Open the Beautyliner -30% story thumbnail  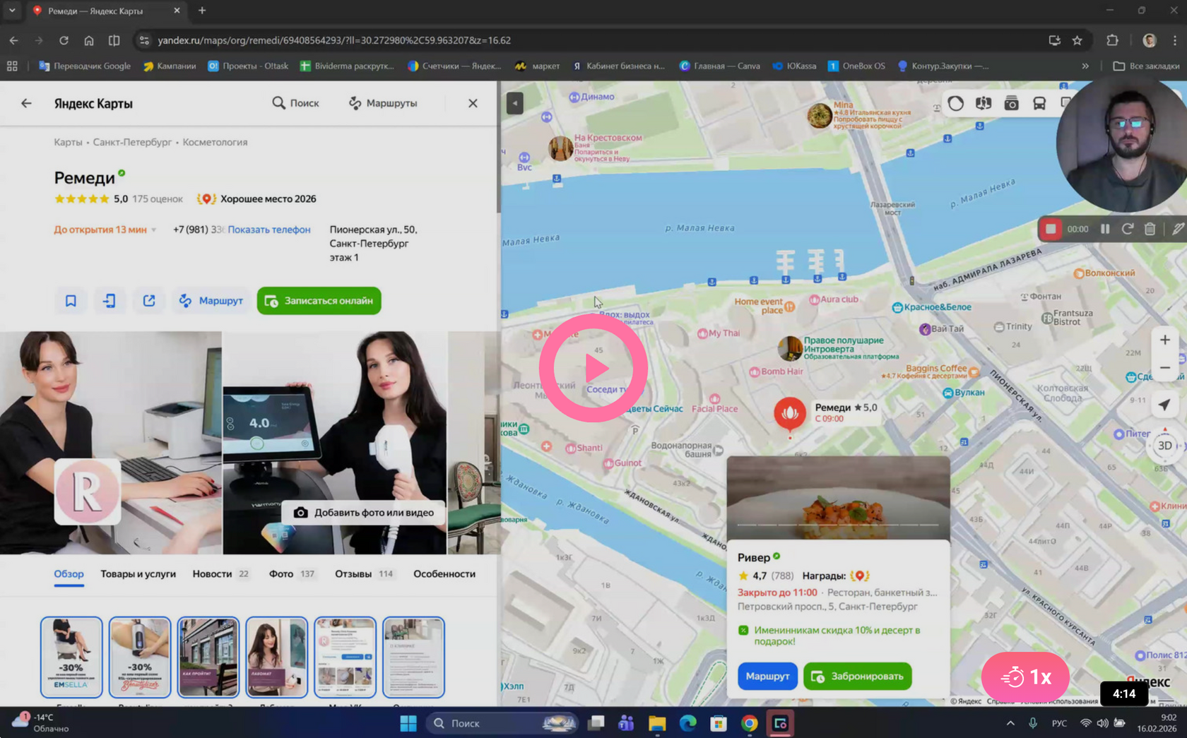(140, 657)
